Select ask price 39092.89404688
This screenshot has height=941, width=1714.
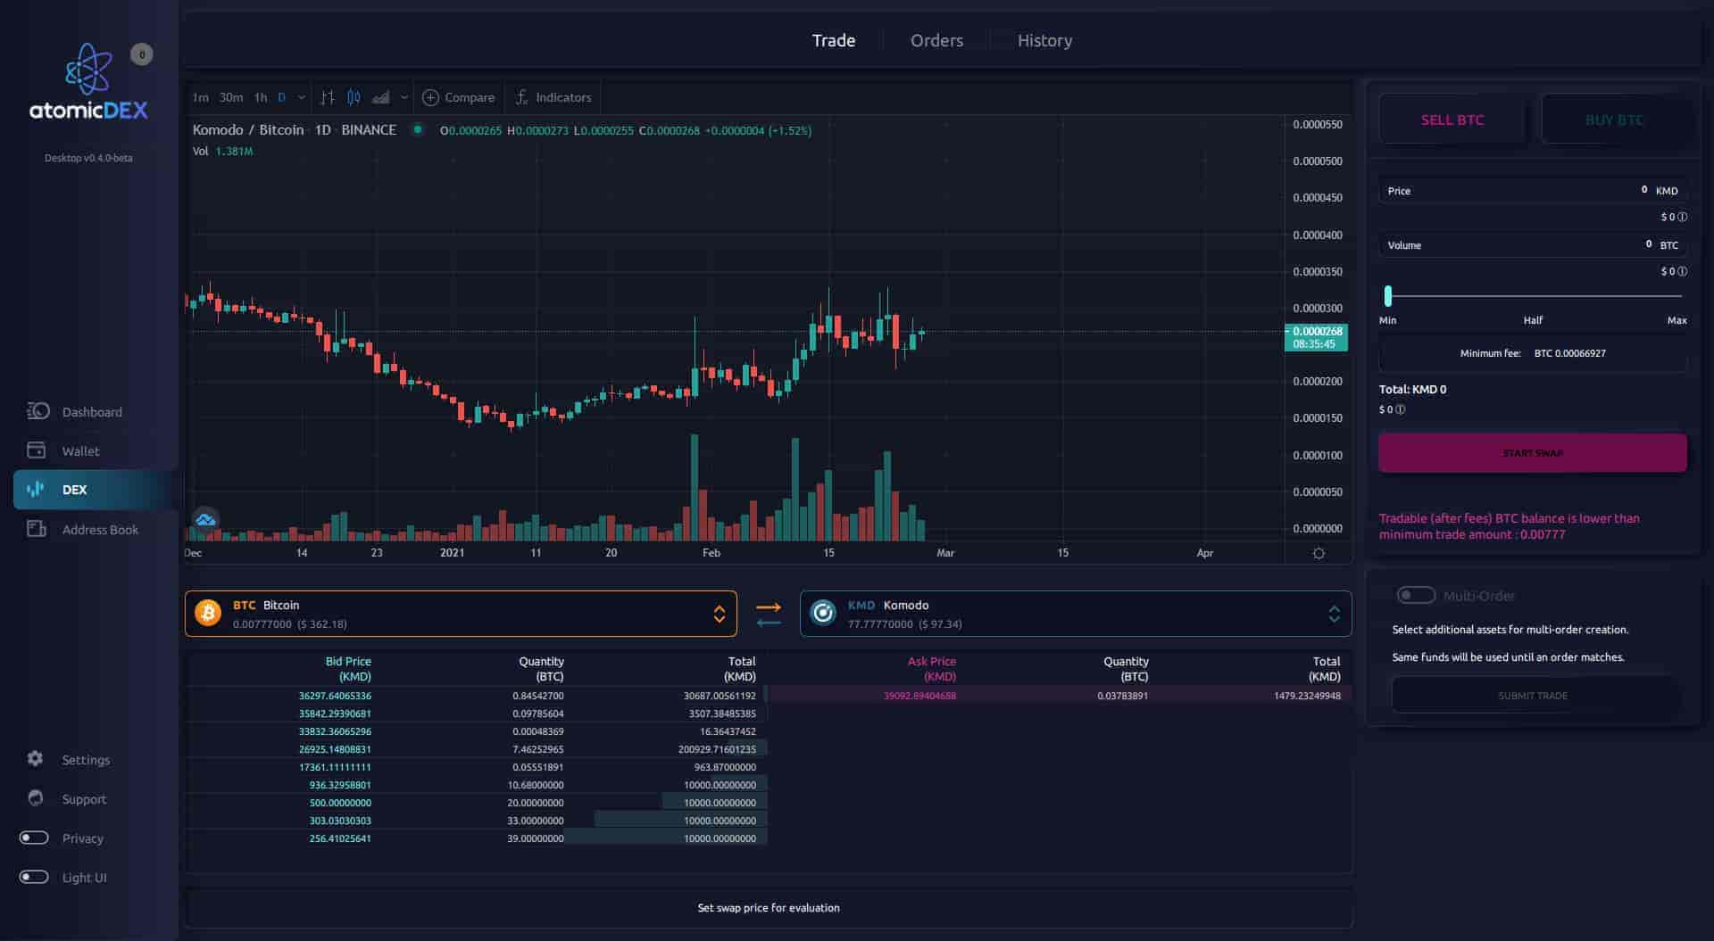click(x=919, y=696)
